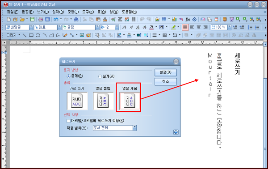This screenshot has width=268, height=169.
Task: Click the object select cursor icon
Action: (97, 35)
